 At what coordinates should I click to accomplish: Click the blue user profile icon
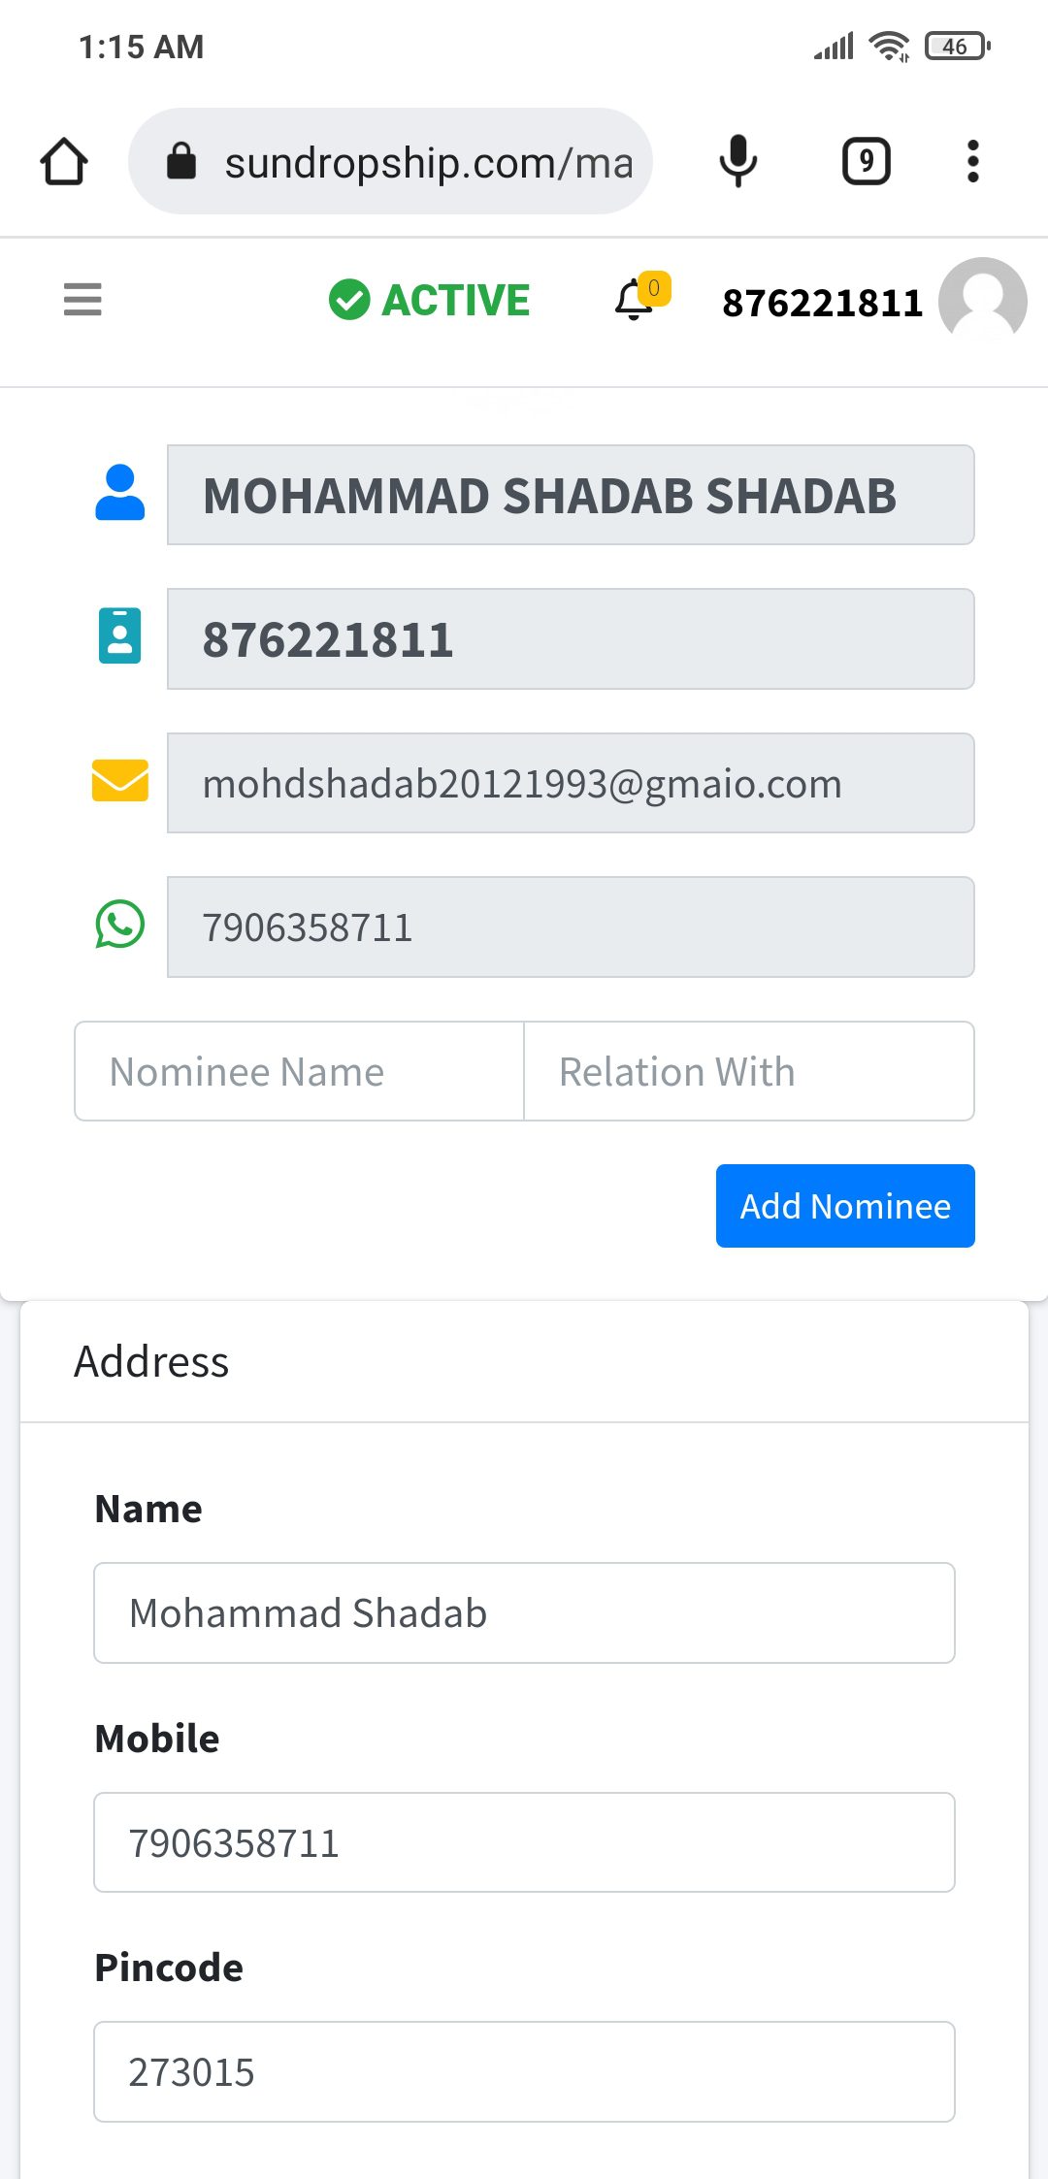(x=120, y=493)
